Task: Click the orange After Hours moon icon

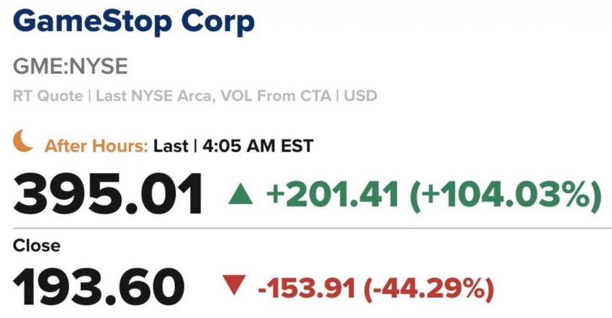Action: coord(23,141)
